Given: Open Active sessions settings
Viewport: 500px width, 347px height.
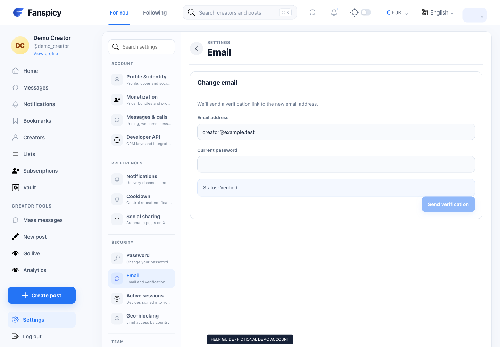Looking at the screenshot, I should pyautogui.click(x=141, y=298).
